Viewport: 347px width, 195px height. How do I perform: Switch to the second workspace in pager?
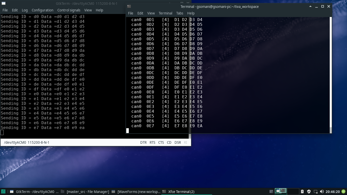(x=293, y=191)
